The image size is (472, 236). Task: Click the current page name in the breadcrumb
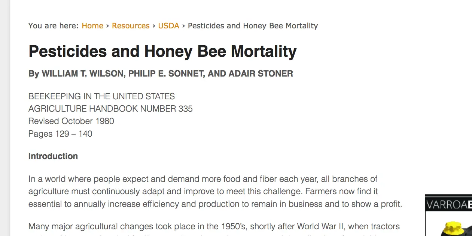pyautogui.click(x=253, y=26)
